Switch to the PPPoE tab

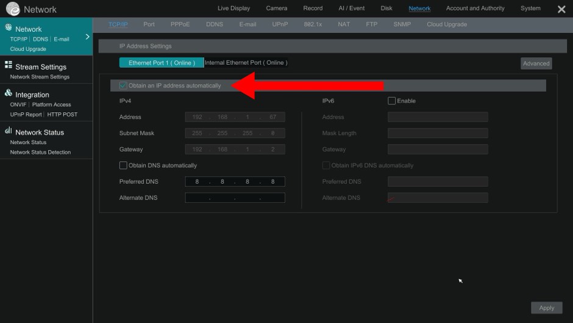pos(180,24)
